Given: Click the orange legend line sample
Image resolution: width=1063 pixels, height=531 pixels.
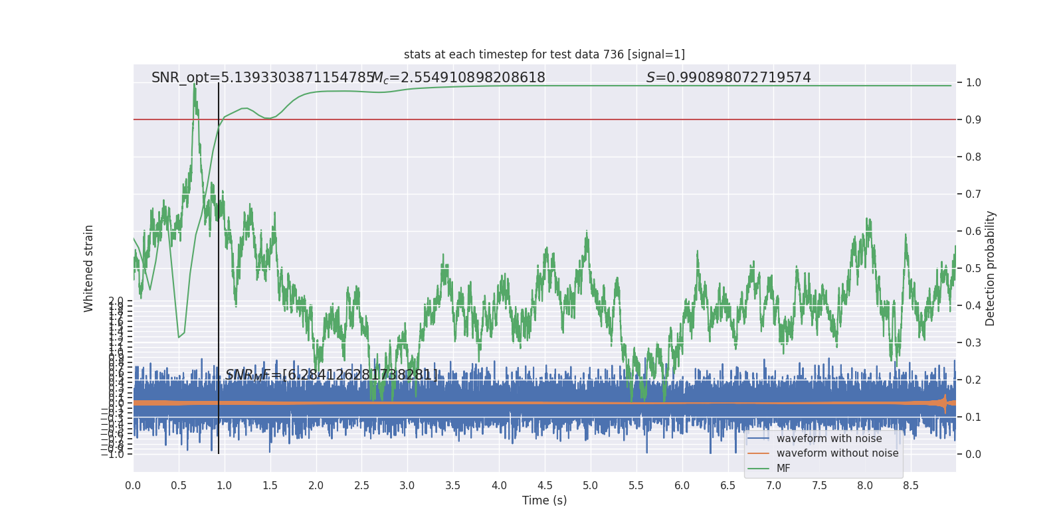Looking at the screenshot, I should [x=758, y=453].
